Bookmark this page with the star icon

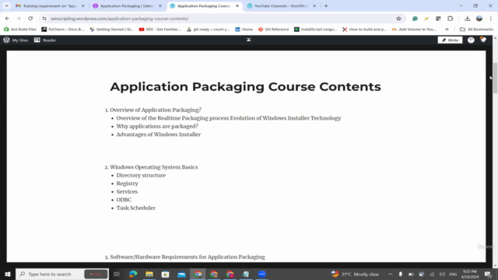coord(399,19)
